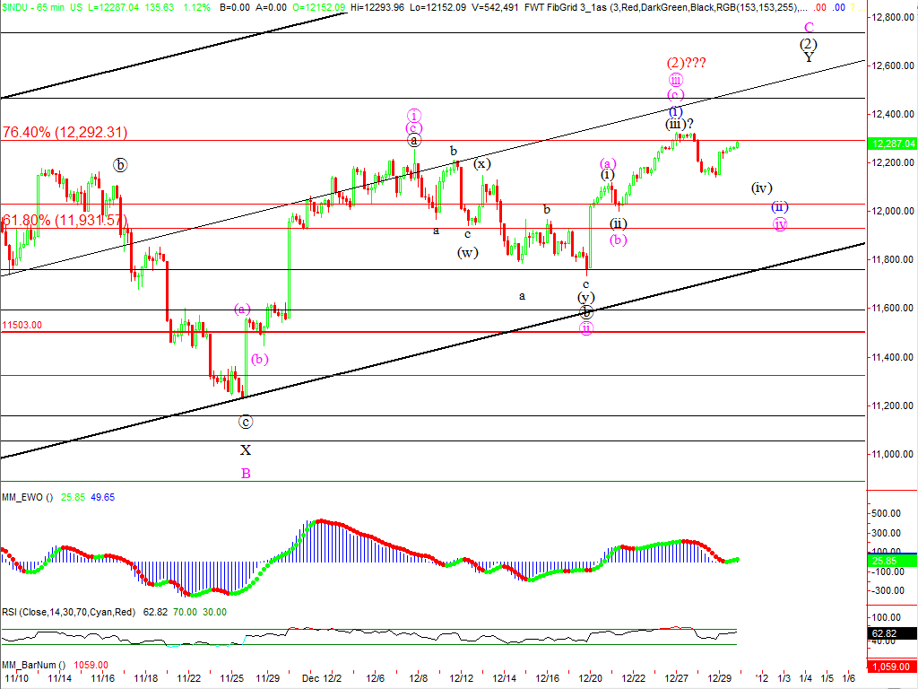Open the MM_EWO indicator label
Image resolution: width=918 pixels, height=689 pixels.
[x=27, y=497]
